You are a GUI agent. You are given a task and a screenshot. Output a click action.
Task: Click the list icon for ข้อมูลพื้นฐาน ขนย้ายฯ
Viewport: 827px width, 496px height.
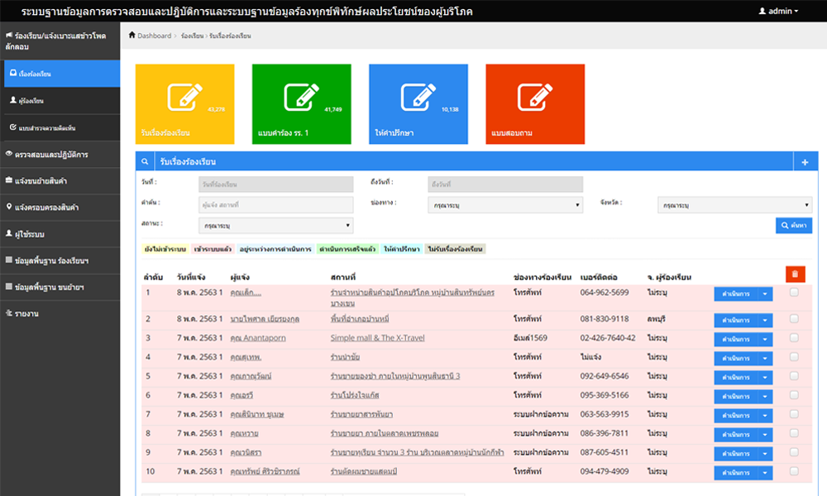pos(9,287)
